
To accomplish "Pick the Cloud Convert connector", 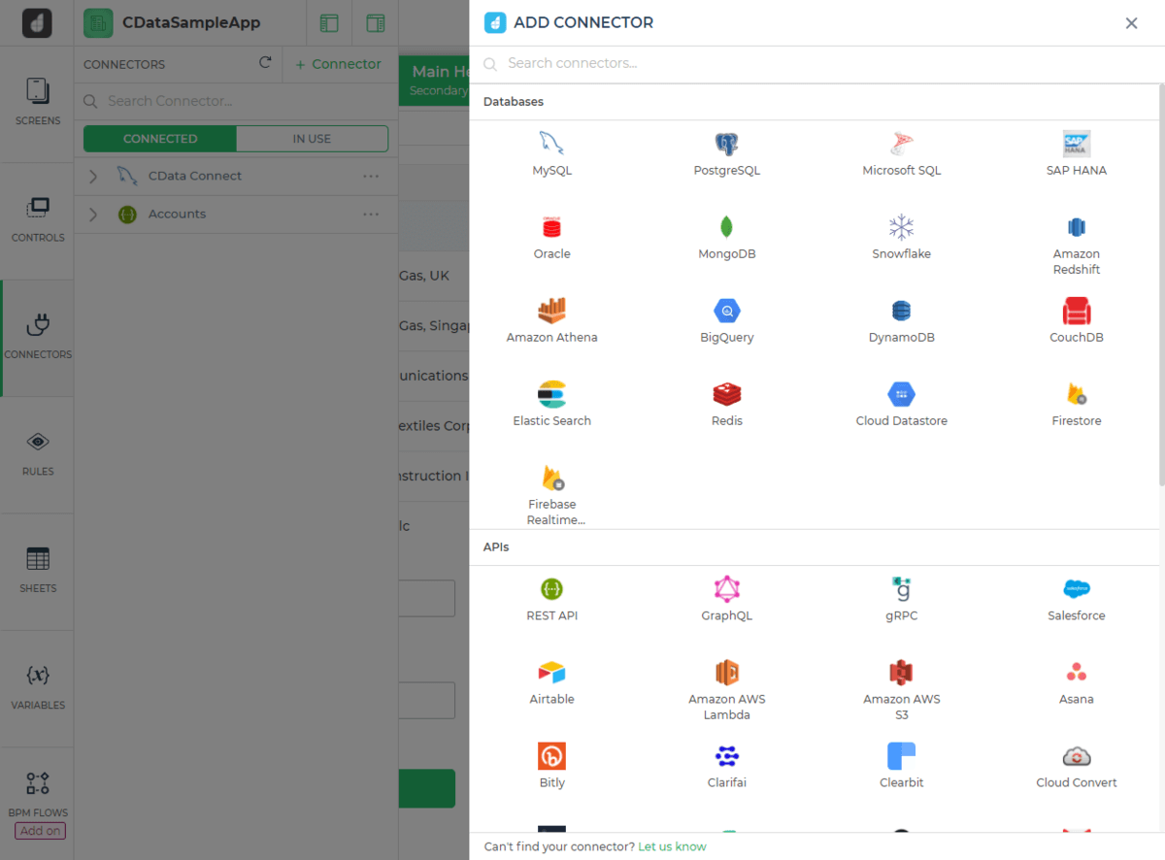I will coord(1076,767).
